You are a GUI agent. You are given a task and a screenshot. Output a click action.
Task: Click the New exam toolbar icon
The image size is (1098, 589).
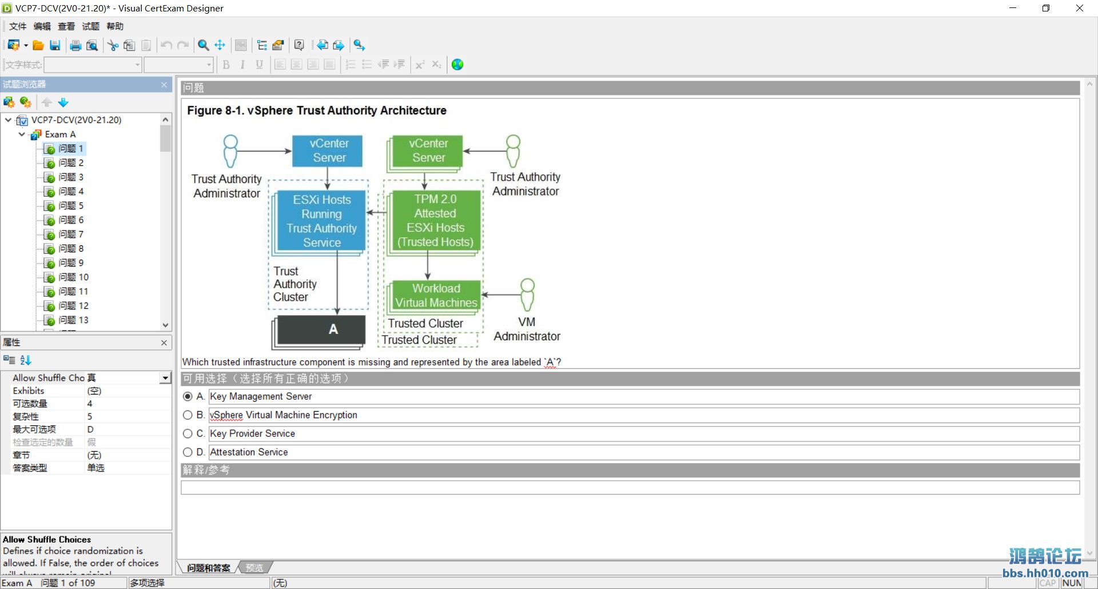[14, 45]
